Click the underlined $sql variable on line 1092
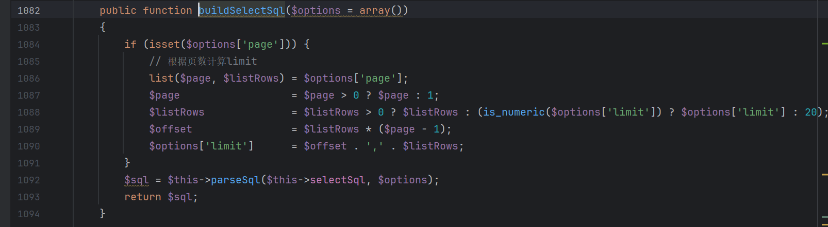 point(136,180)
